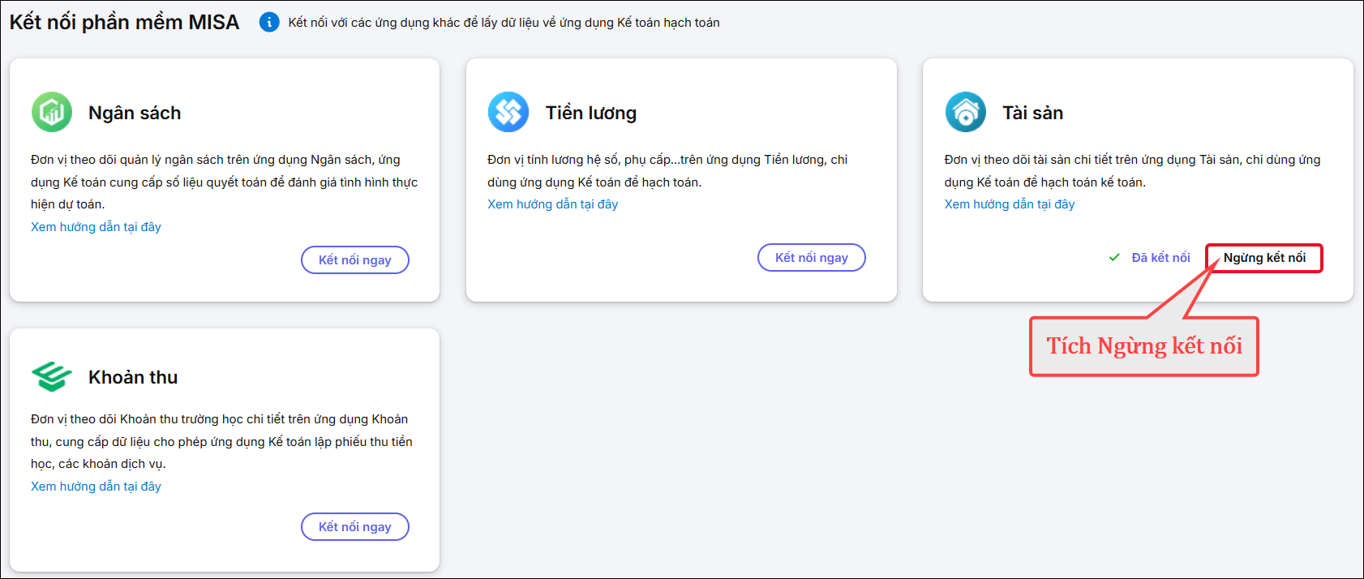Click the Tài sản app icon

[966, 112]
